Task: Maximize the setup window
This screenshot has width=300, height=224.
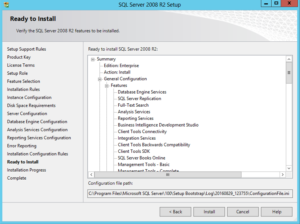Action: click(276, 3)
